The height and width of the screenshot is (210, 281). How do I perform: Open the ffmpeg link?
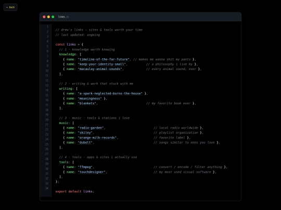[85, 167]
